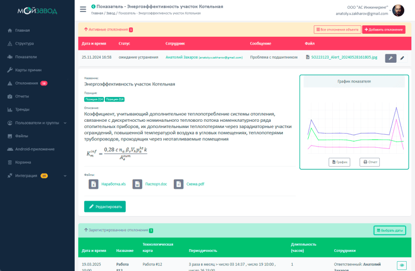
Task: Click the Редактировать button
Action: tap(105, 207)
